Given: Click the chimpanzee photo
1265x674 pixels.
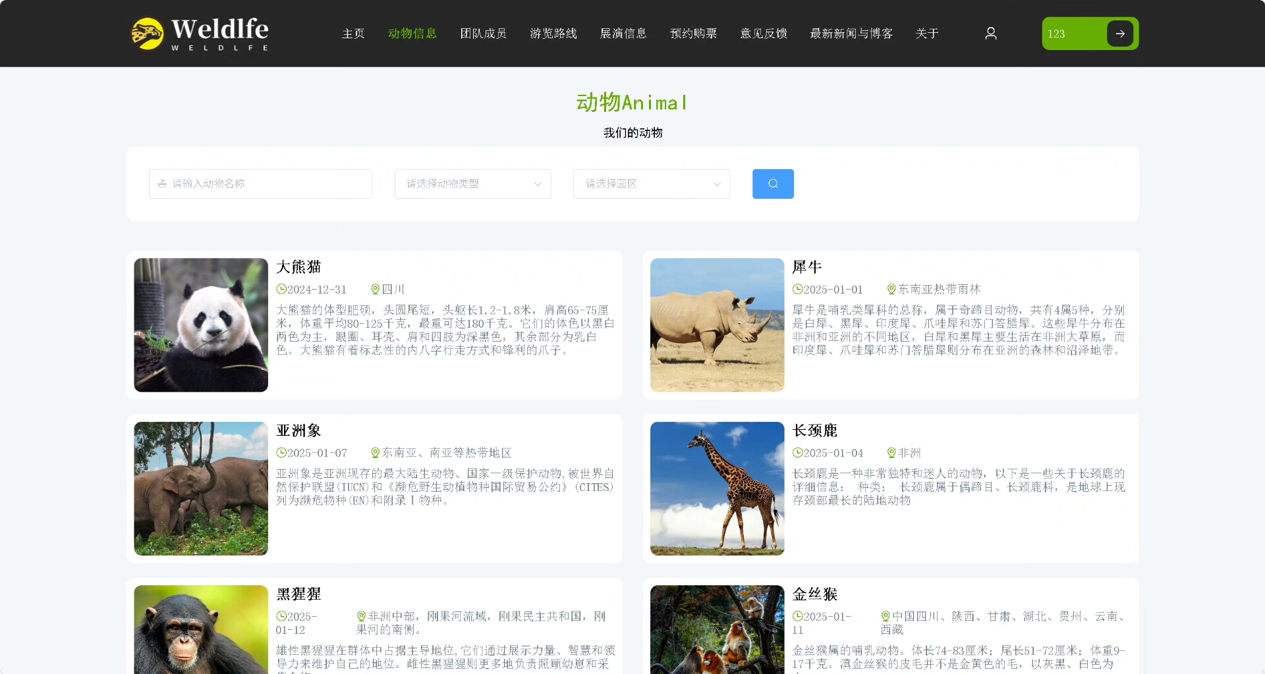Looking at the screenshot, I should pos(201,630).
